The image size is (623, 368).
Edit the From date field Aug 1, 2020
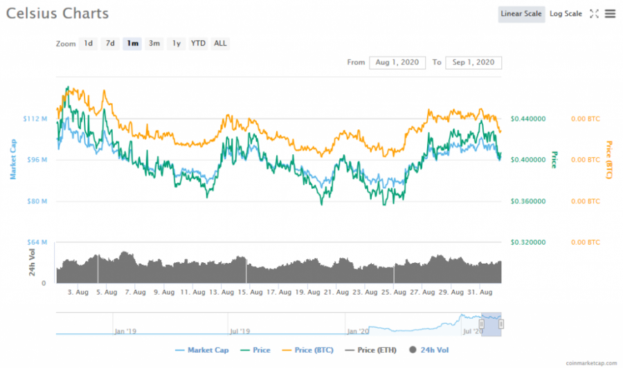(397, 63)
